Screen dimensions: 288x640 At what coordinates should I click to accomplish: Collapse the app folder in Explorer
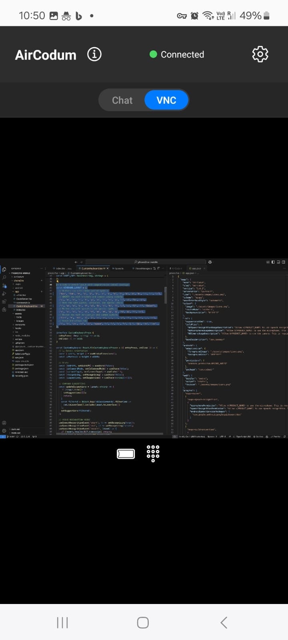tap(17, 292)
